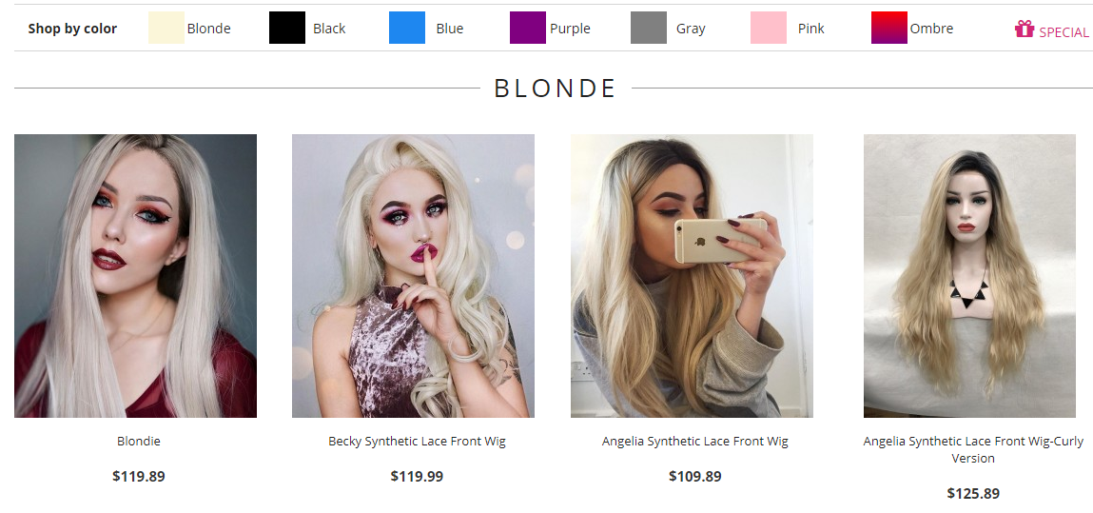
Task: Click the gift icon beside SPECIAL
Action: point(1024,29)
